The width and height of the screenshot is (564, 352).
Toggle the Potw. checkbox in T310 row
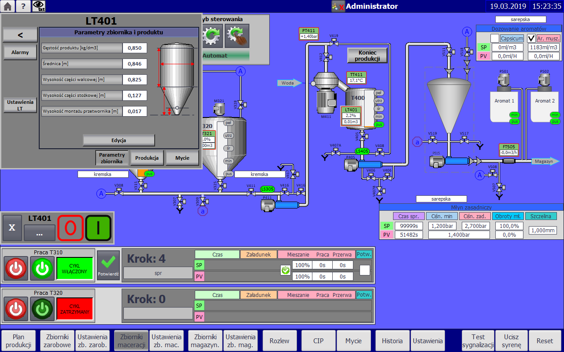click(364, 270)
